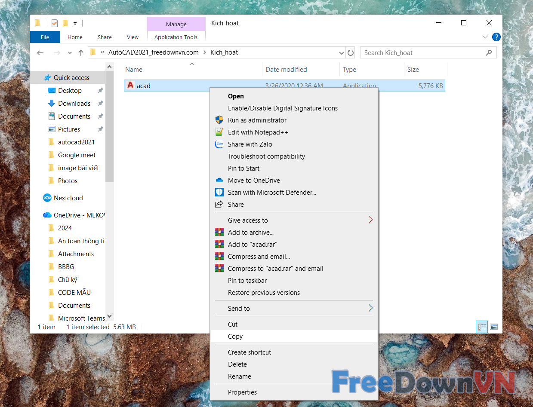Image resolution: width=533 pixels, height=407 pixels.
Task: Click the WinRAR icon beside Add to archive
Action: coord(219,233)
